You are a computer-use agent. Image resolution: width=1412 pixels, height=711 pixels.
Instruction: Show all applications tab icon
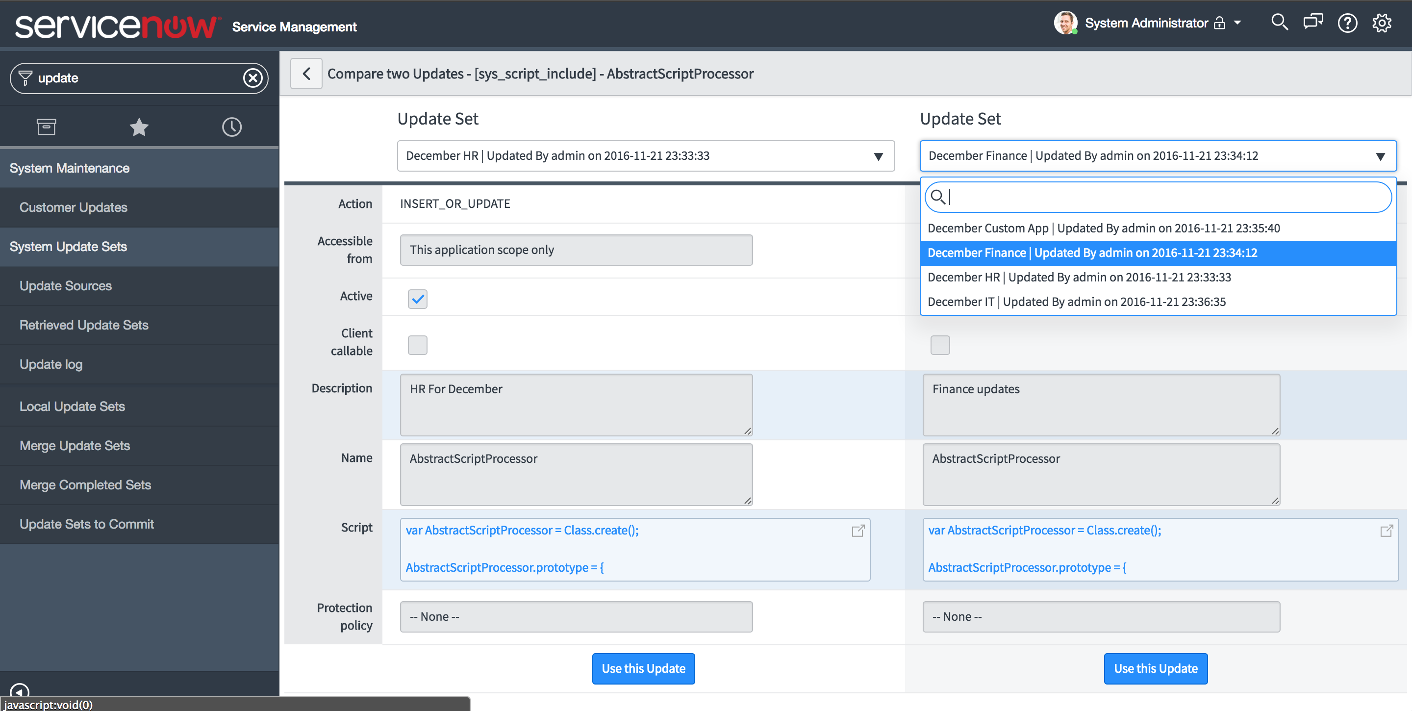[46, 127]
